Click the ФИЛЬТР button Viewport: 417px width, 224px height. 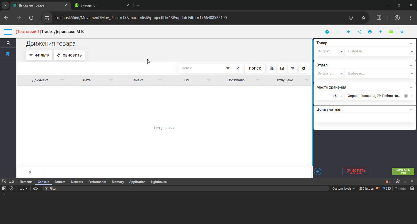tap(39, 55)
